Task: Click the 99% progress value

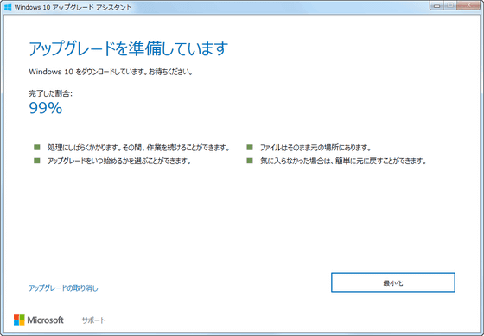Action: pos(46,108)
